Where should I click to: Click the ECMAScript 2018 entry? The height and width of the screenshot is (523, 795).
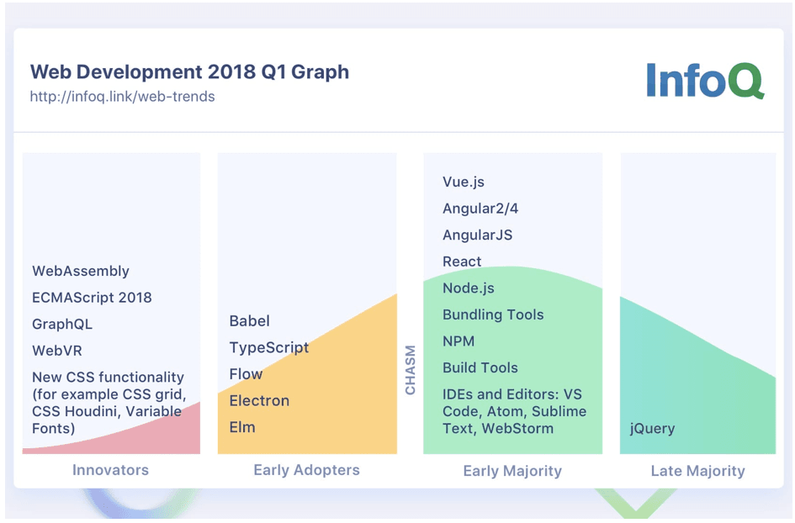pyautogui.click(x=93, y=298)
